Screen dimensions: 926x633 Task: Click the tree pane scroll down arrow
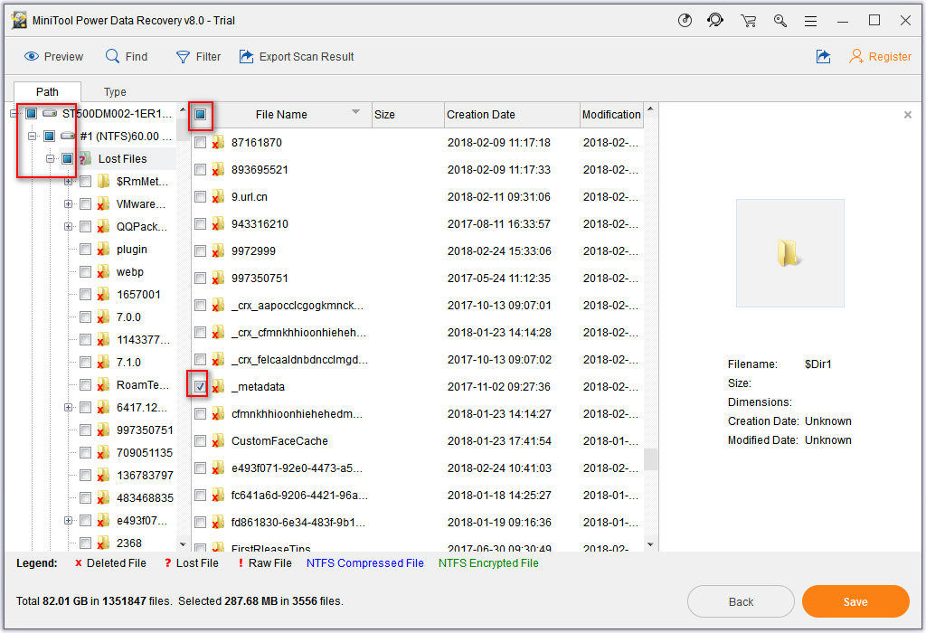[x=183, y=544]
